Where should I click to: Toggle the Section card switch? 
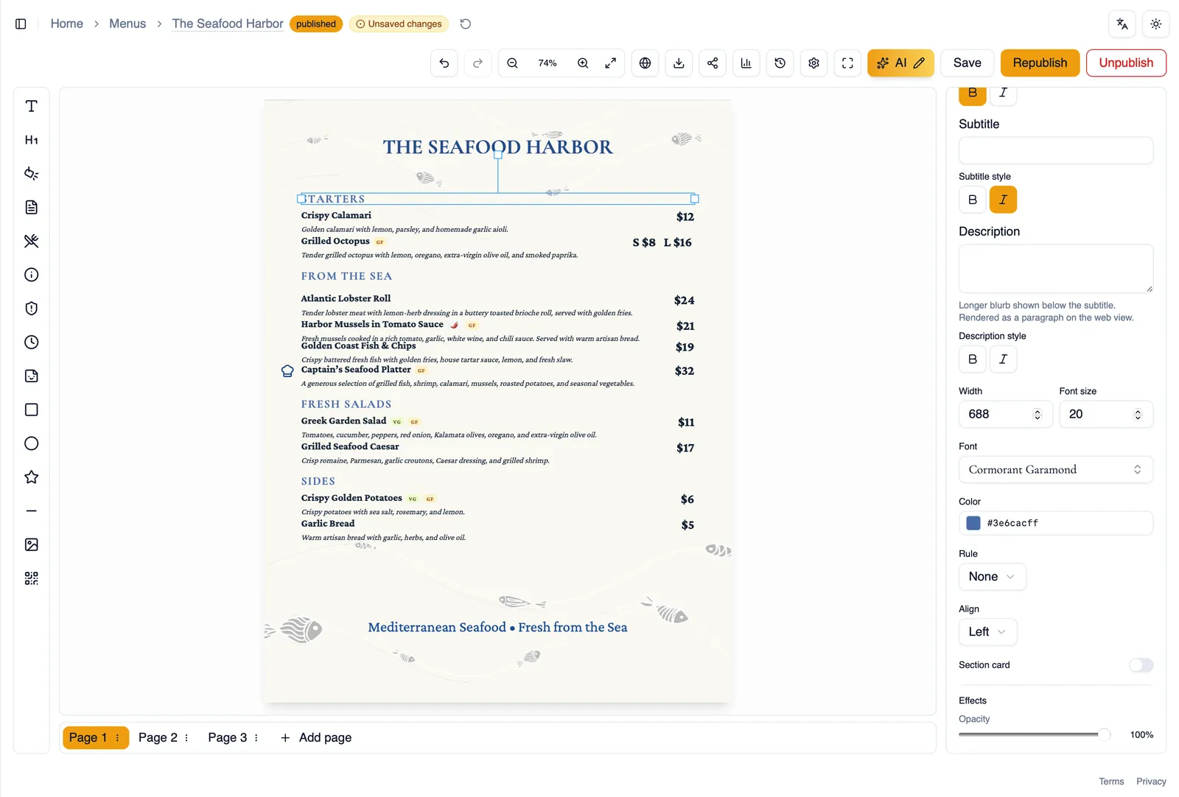click(x=1141, y=665)
